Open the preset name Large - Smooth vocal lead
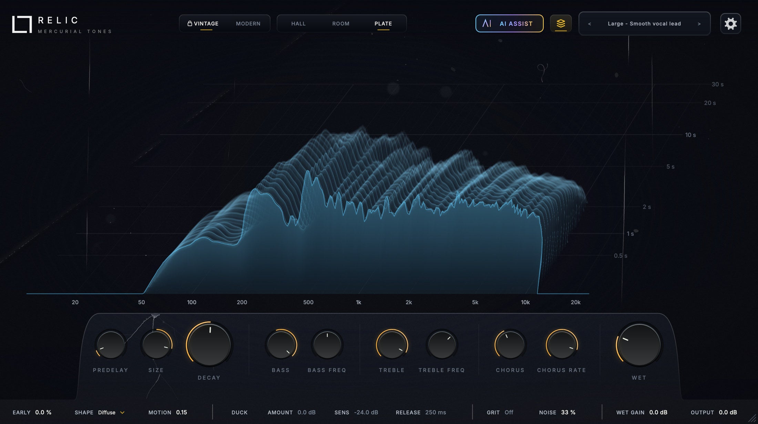Screen dimensions: 758x424 (x=644, y=24)
